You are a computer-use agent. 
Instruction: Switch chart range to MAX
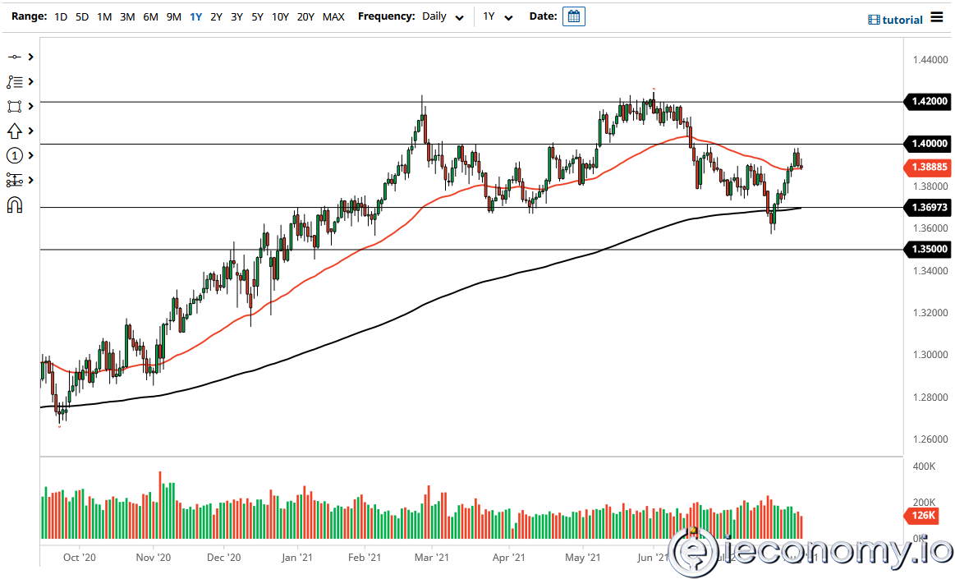333,16
